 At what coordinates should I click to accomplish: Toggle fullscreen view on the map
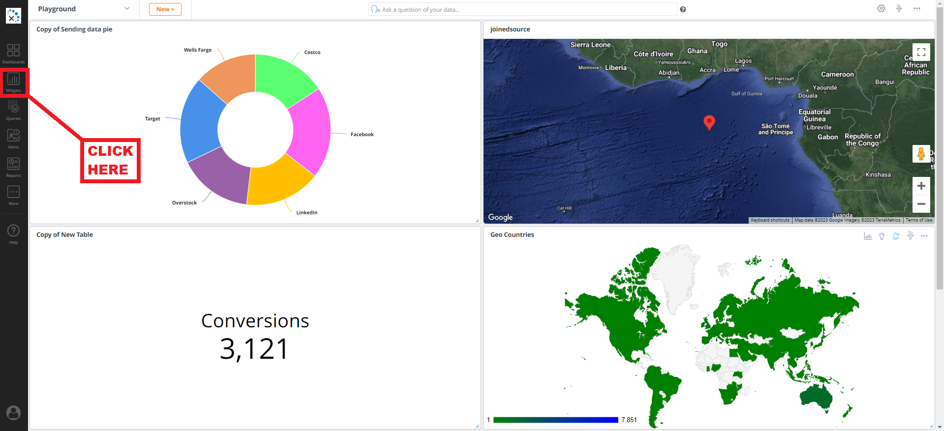click(921, 52)
